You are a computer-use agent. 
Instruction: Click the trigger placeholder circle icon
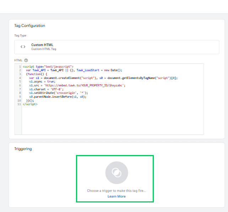click(116, 173)
